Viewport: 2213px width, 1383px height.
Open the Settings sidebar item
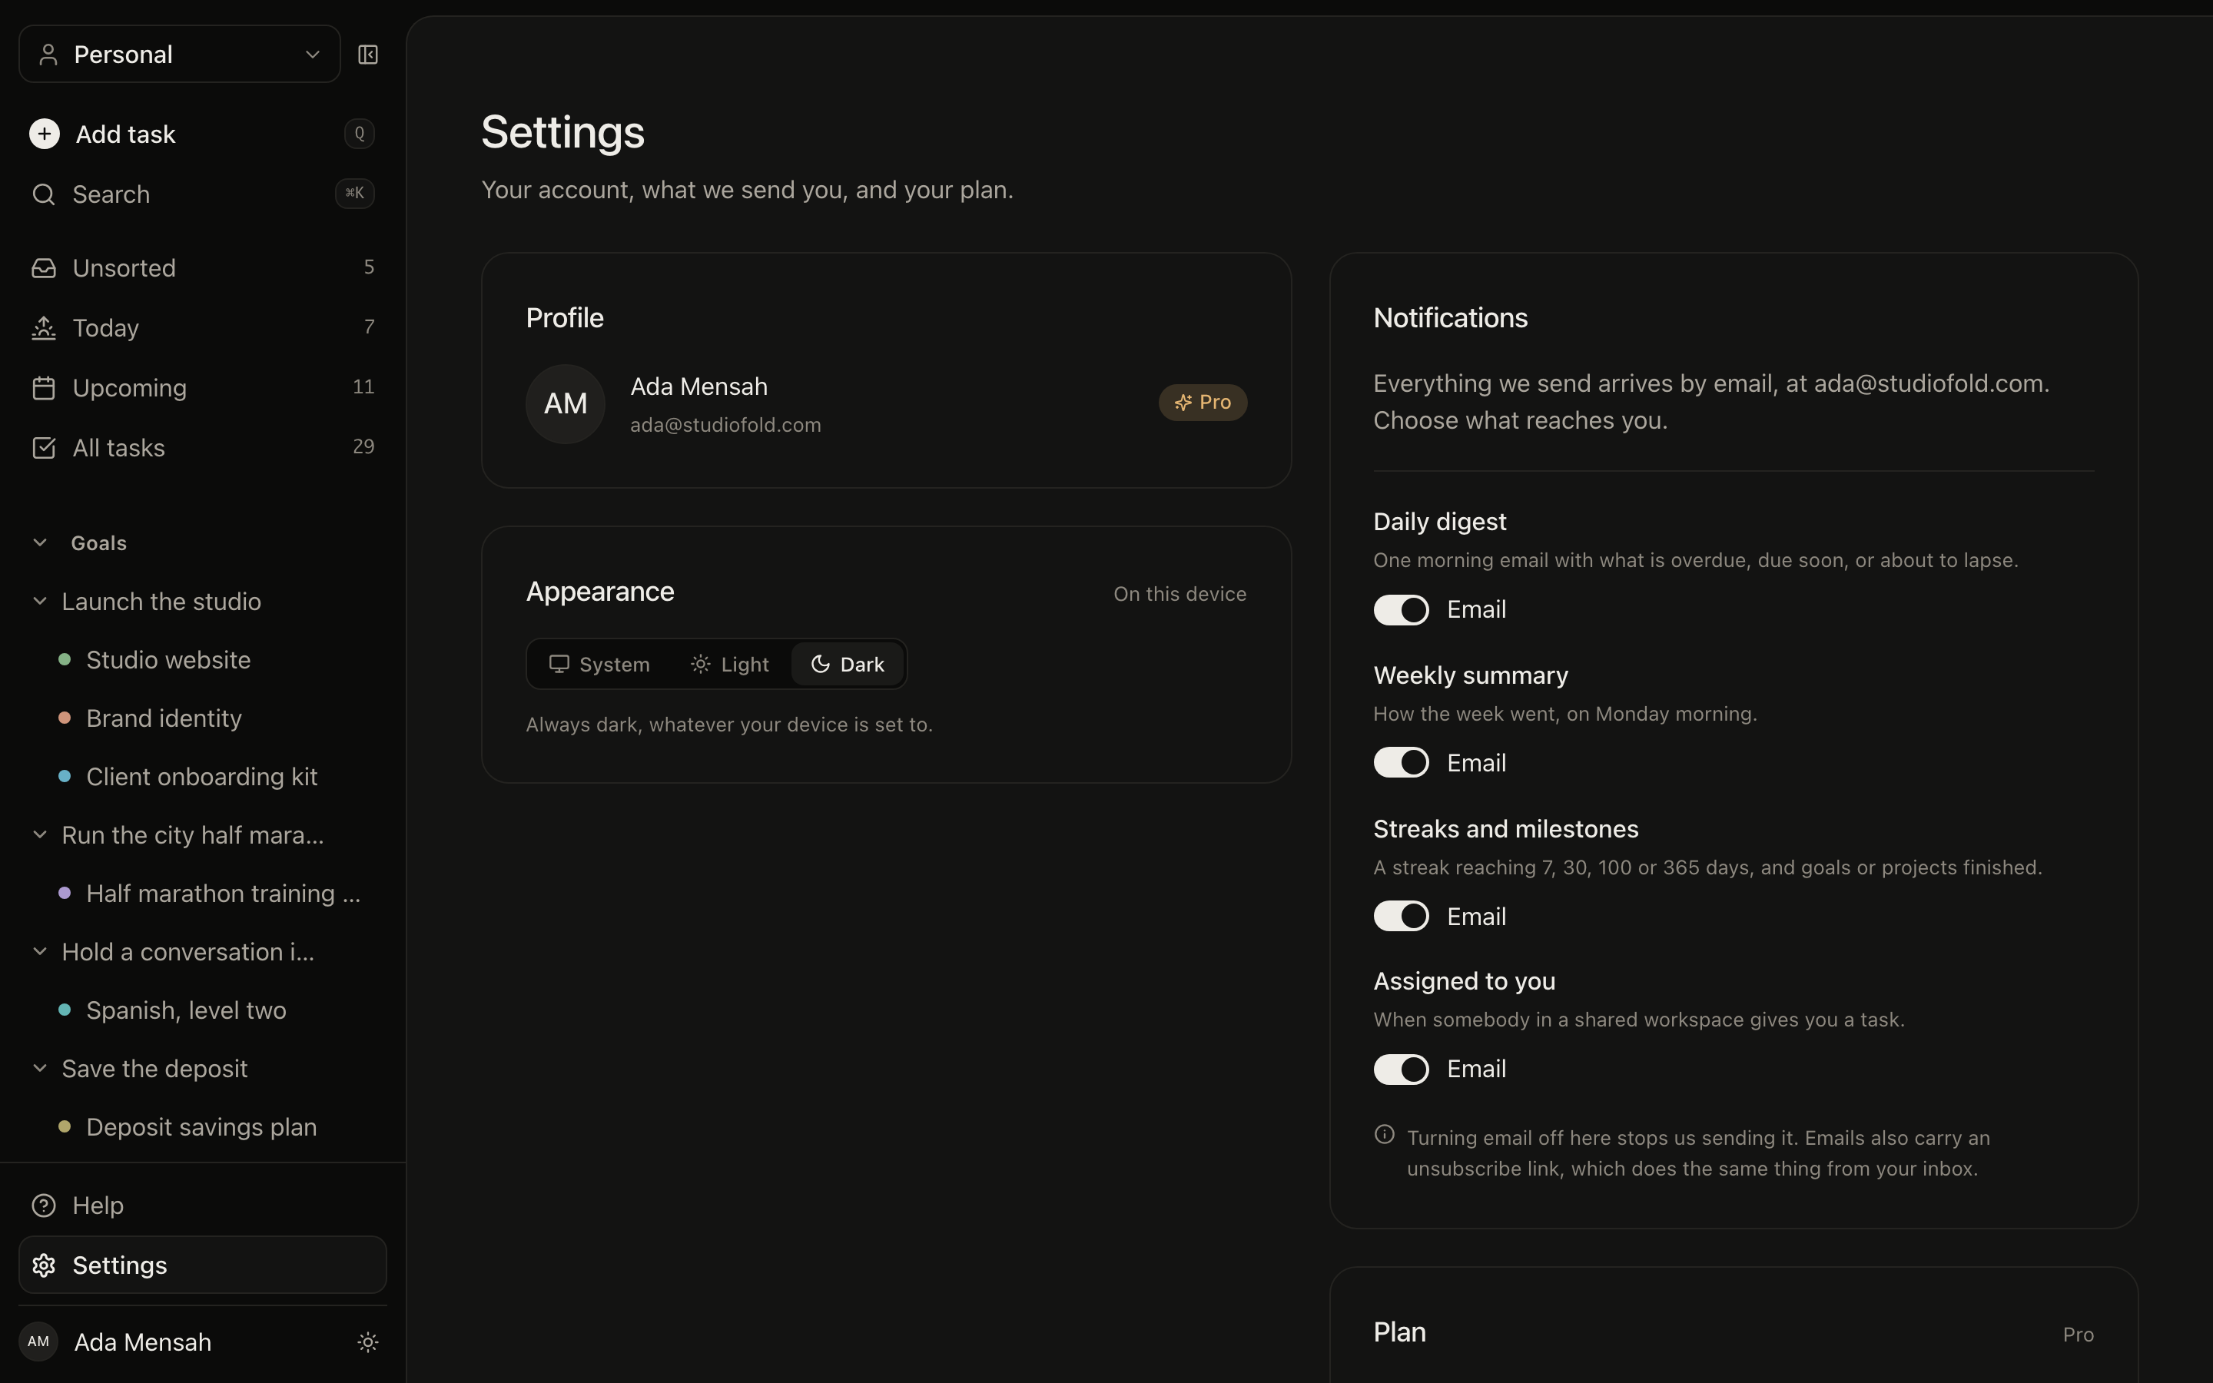pyautogui.click(x=202, y=1265)
